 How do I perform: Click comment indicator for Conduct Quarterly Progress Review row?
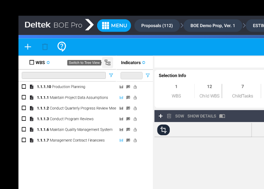128,108
